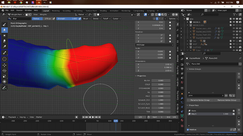Viewport: 243px width, 136px height.
Task: Switch to the Sculpting workspace tab
Action: [x=67, y=11]
